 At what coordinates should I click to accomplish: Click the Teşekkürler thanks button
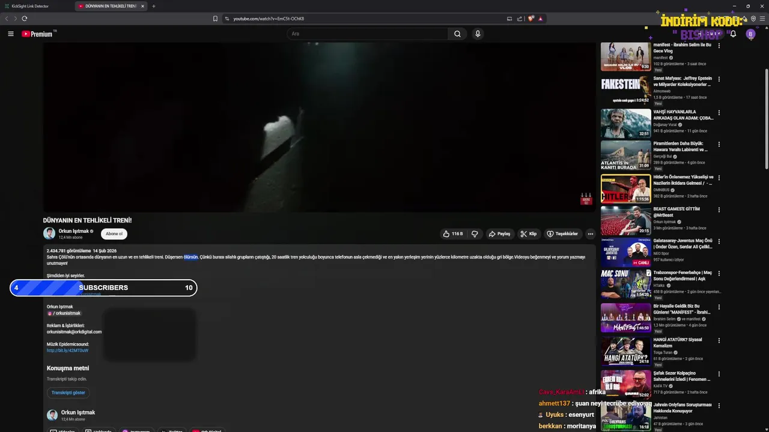[562, 234]
